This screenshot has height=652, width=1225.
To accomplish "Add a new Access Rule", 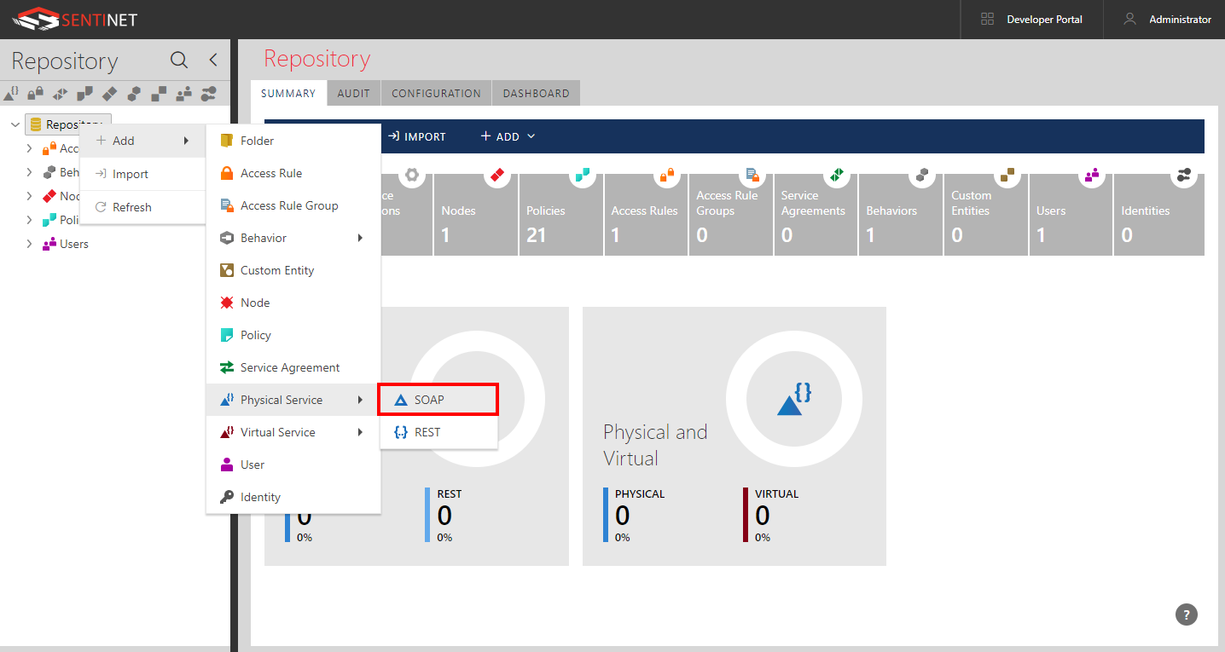I will tap(293, 173).
